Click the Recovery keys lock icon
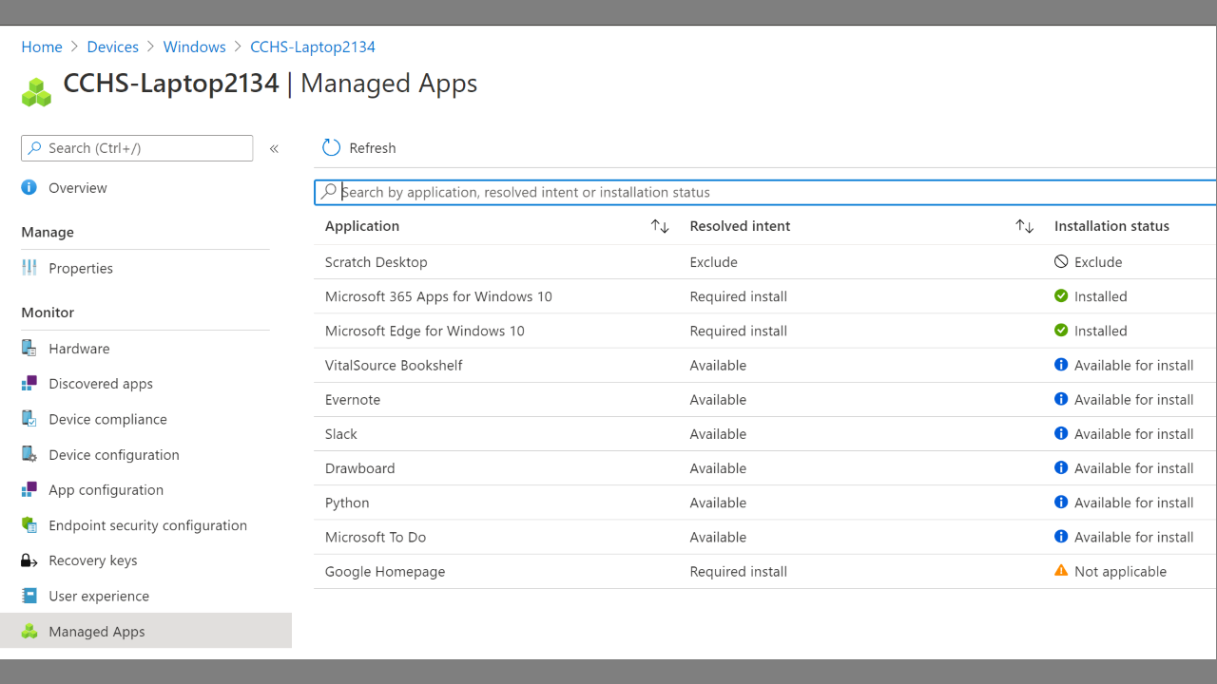Screen dimensions: 1217x684 coord(29,560)
